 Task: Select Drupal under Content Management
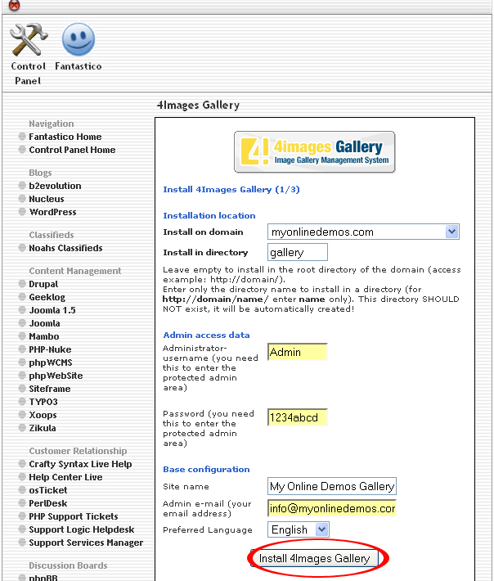(43, 284)
